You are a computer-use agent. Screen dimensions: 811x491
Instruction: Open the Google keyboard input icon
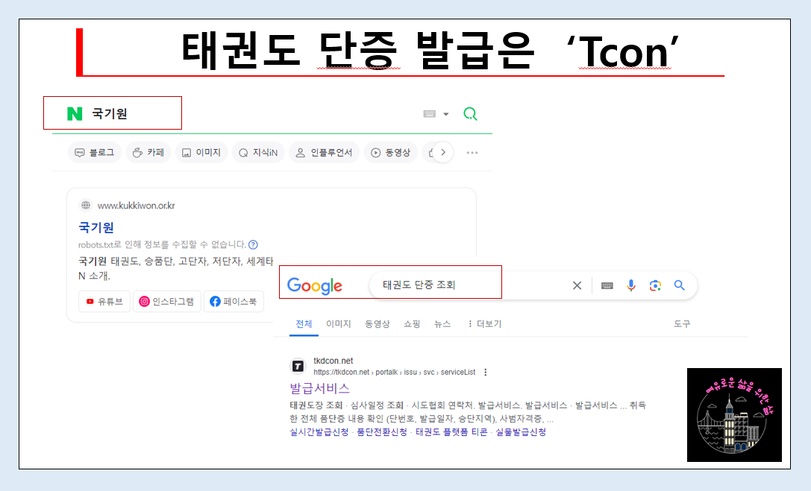point(607,285)
